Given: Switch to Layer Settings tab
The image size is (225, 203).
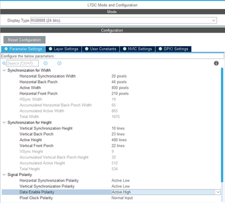Looking at the screenshot, I should (64, 49).
